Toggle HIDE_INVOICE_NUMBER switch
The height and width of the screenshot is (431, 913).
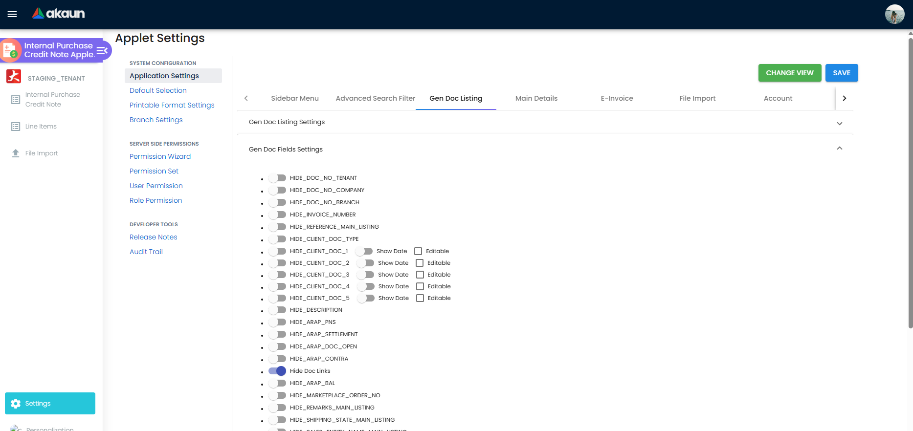point(277,215)
